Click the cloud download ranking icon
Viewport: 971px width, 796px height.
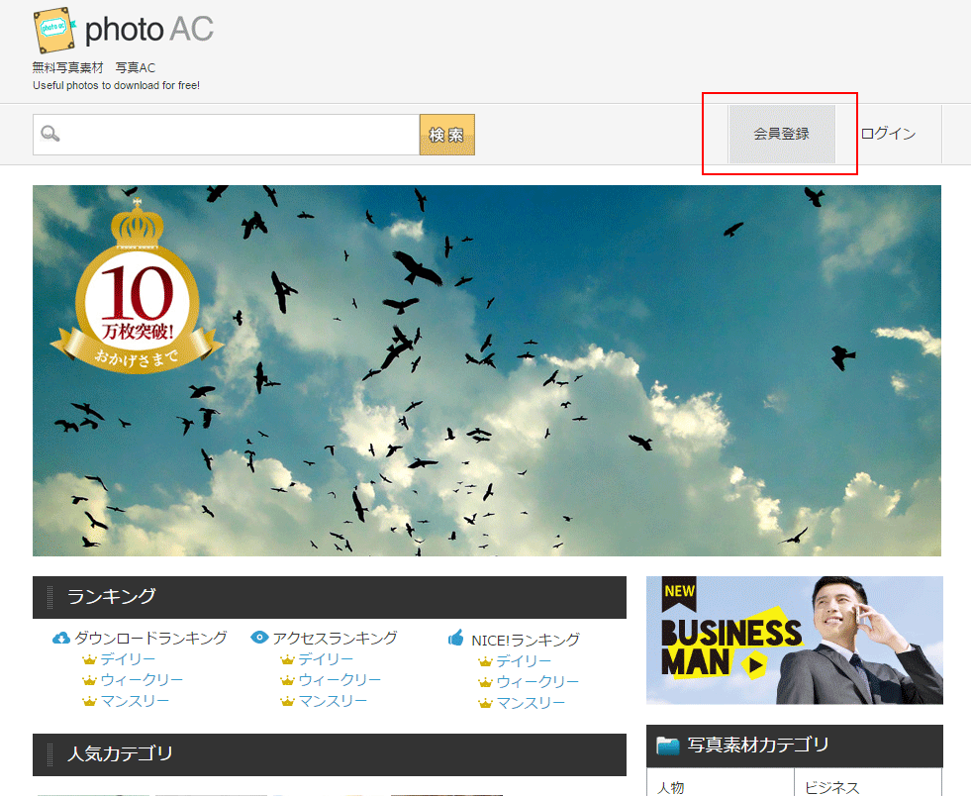tap(60, 638)
